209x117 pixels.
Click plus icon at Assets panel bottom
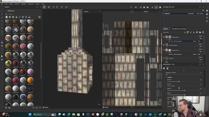40,108
